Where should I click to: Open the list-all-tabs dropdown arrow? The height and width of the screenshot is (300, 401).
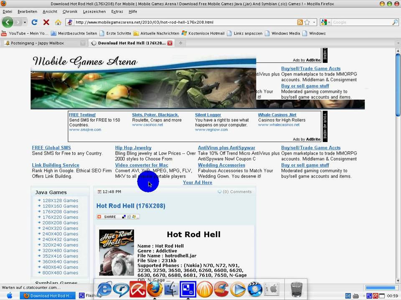(398, 43)
